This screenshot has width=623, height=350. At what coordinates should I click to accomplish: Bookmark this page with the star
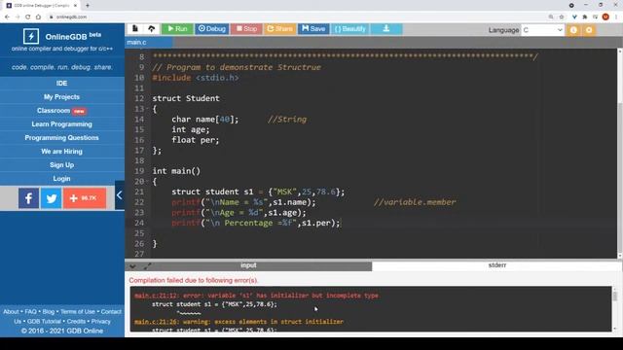point(562,17)
